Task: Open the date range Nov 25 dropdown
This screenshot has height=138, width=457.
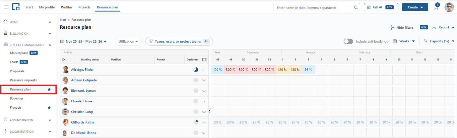Action: coord(84,42)
